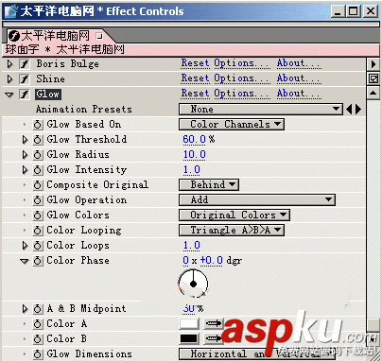The height and width of the screenshot is (362, 382).
Task: Click Color Loops stopwatch icon
Action: (38, 246)
